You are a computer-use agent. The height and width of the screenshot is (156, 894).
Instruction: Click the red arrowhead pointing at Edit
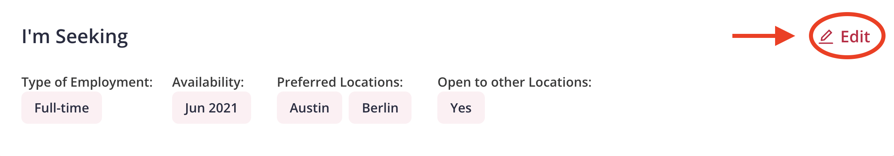click(x=785, y=36)
